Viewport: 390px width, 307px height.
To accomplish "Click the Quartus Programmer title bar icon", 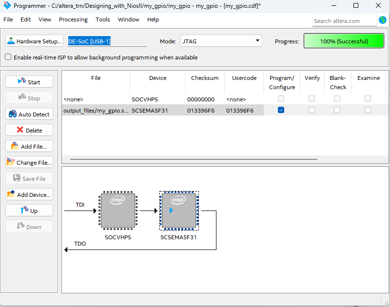I will 7,5.
